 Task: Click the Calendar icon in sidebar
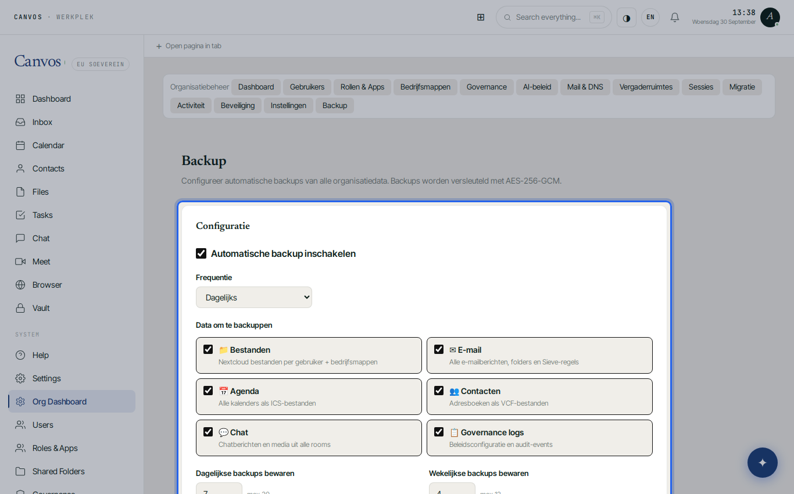coord(20,145)
